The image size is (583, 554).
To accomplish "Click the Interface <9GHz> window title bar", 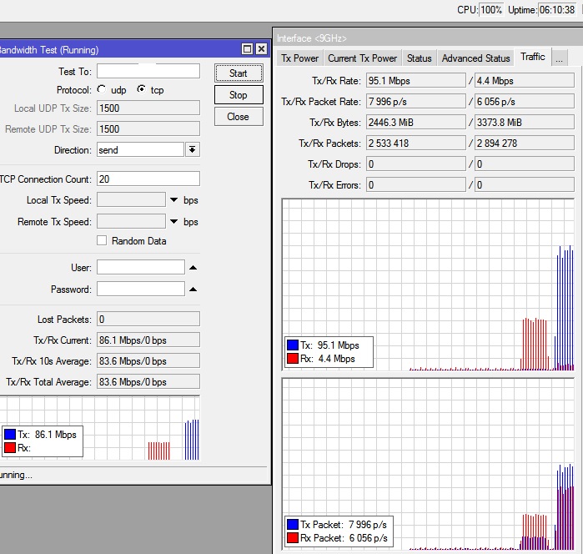I will [x=429, y=38].
